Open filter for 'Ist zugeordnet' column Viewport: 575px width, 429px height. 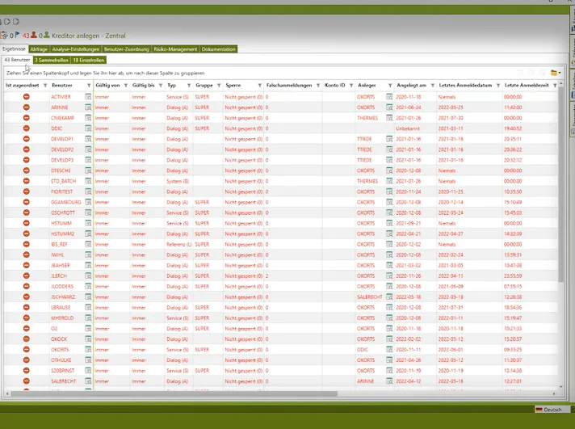click(x=45, y=86)
